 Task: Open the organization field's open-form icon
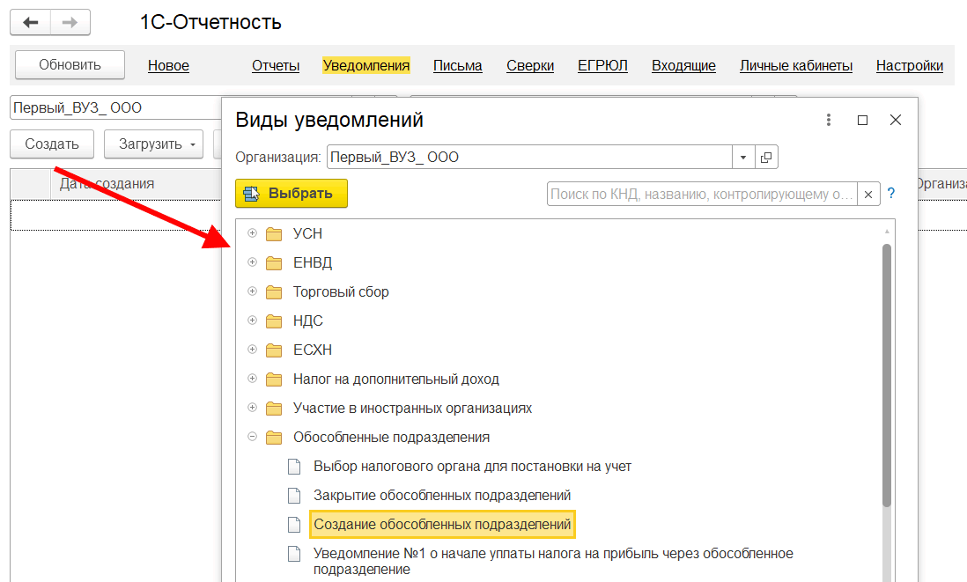[766, 158]
